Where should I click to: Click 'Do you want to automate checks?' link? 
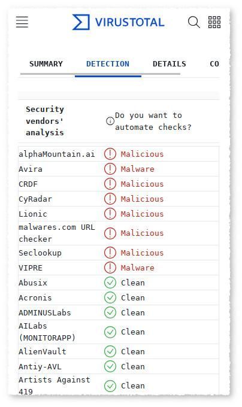coord(153,122)
